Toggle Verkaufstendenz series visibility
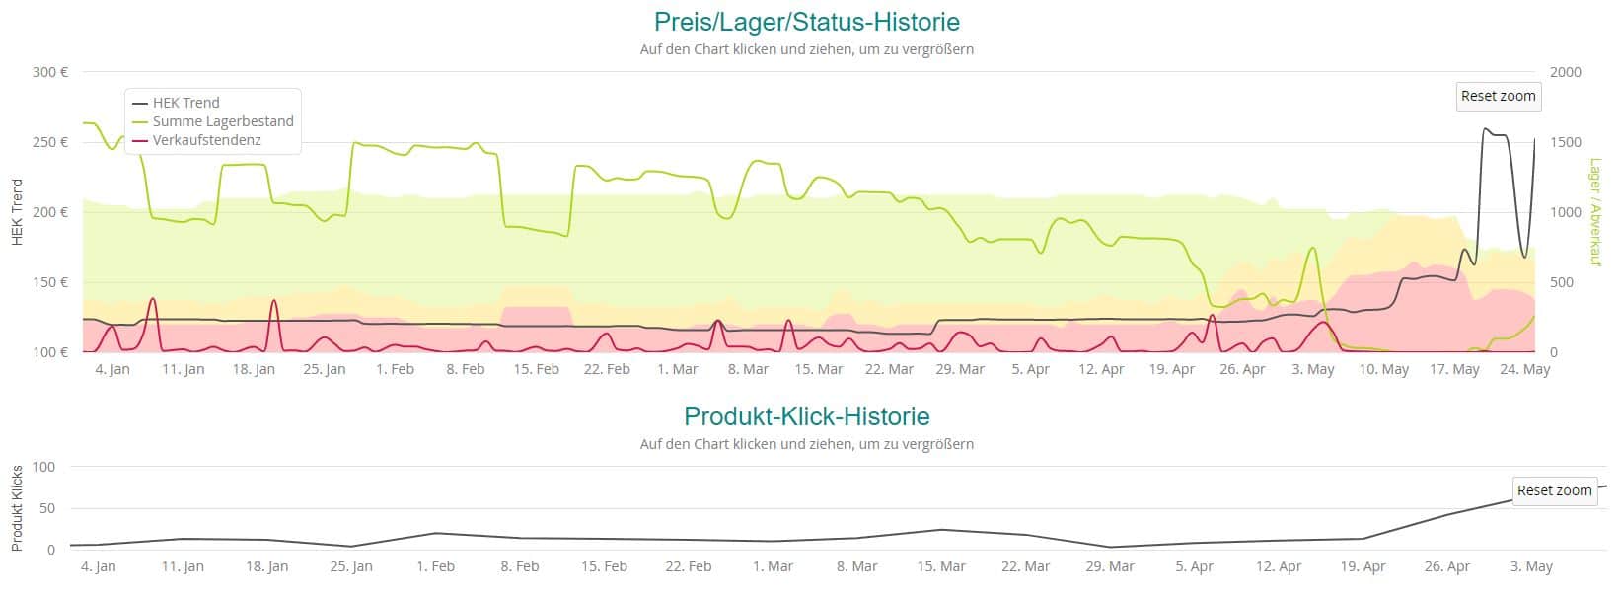This screenshot has height=598, width=1621. pyautogui.click(x=206, y=140)
